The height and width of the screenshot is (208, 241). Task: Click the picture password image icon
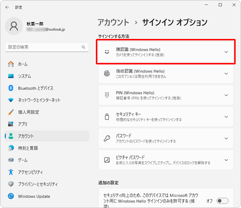click(107, 160)
